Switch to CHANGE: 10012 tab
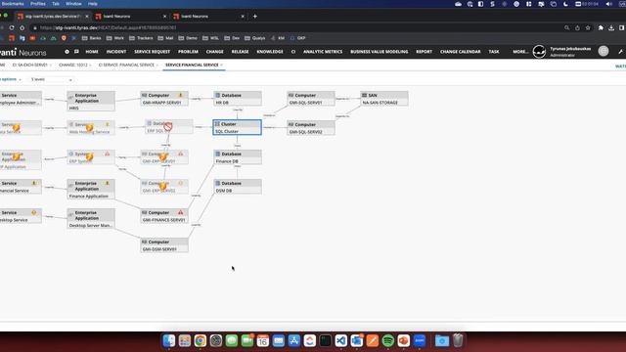The width and height of the screenshot is (626, 352). click(x=74, y=65)
